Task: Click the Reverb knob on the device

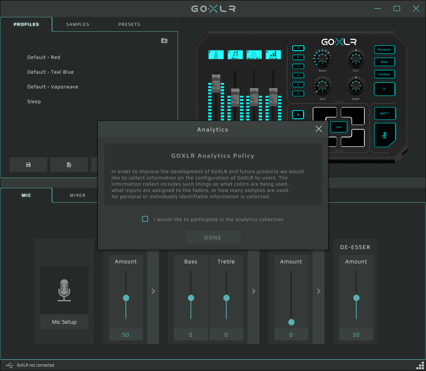Action: point(323,58)
